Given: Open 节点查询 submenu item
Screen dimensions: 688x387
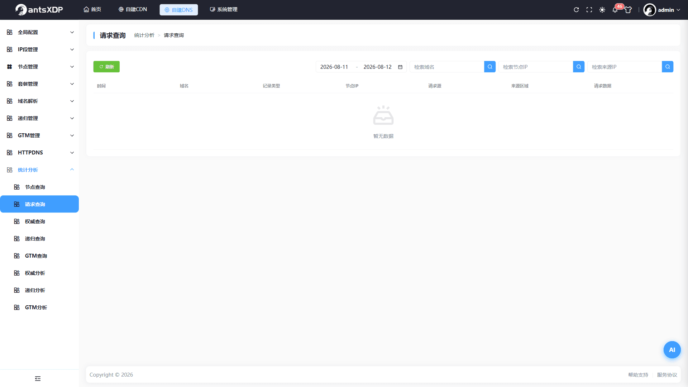Looking at the screenshot, I should 39,187.
